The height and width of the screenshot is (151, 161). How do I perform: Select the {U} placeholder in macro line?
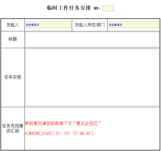coord(67,133)
